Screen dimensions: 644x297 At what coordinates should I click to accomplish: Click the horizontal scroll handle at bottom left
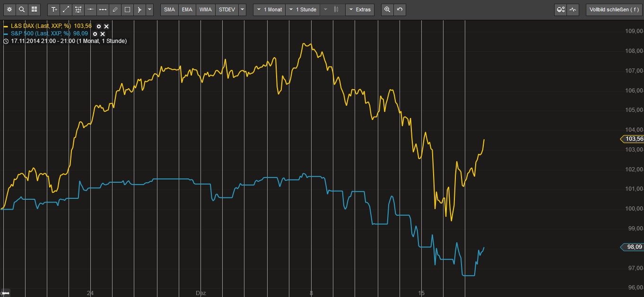pyautogui.click(x=6, y=293)
